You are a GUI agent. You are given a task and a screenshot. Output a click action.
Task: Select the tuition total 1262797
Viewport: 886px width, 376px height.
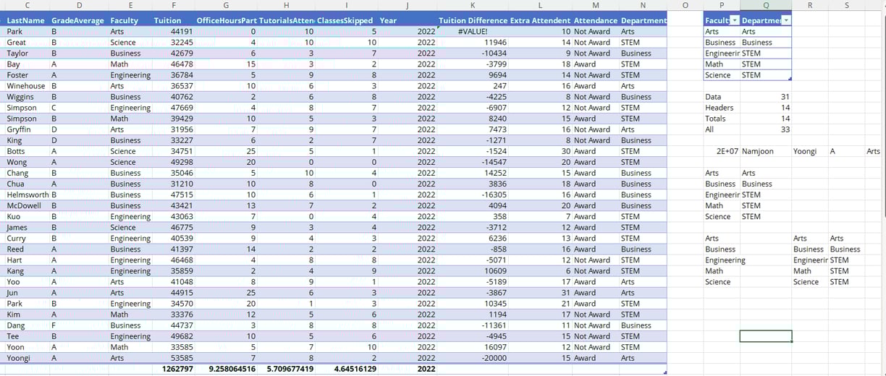coord(174,369)
